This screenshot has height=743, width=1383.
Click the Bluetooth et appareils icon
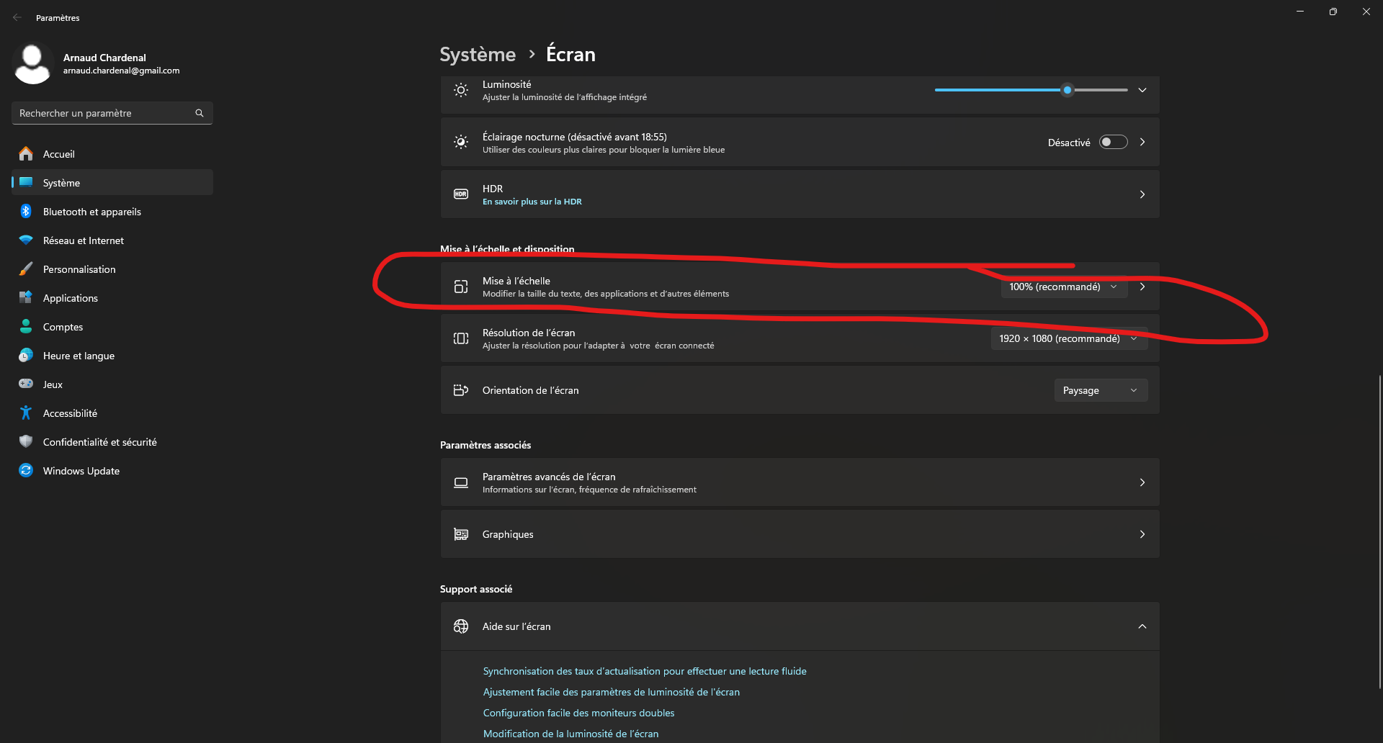pos(26,212)
